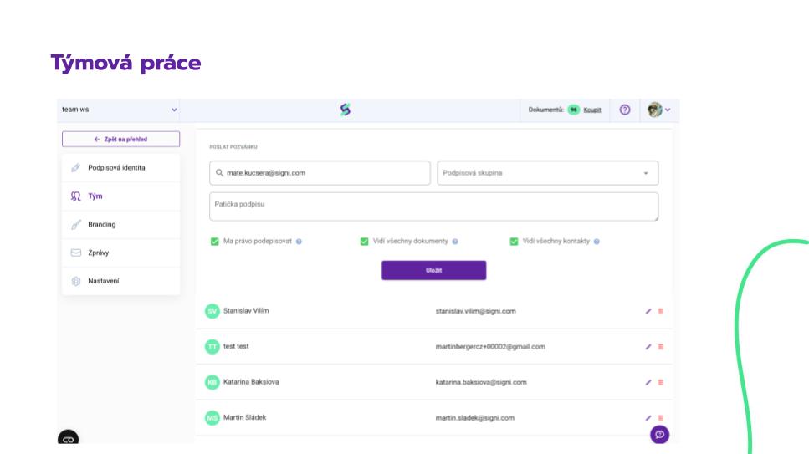Screen dimensions: 809x454
Task: Open Branding in the sidebar
Action: click(x=102, y=225)
